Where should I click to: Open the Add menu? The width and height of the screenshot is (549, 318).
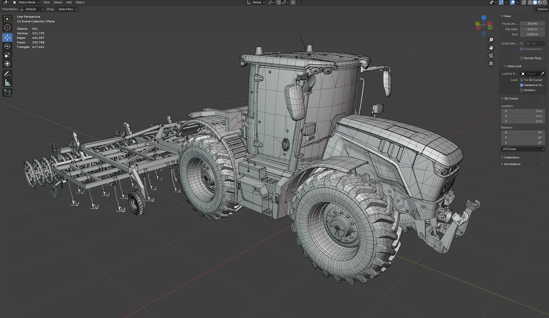pyautogui.click(x=69, y=3)
